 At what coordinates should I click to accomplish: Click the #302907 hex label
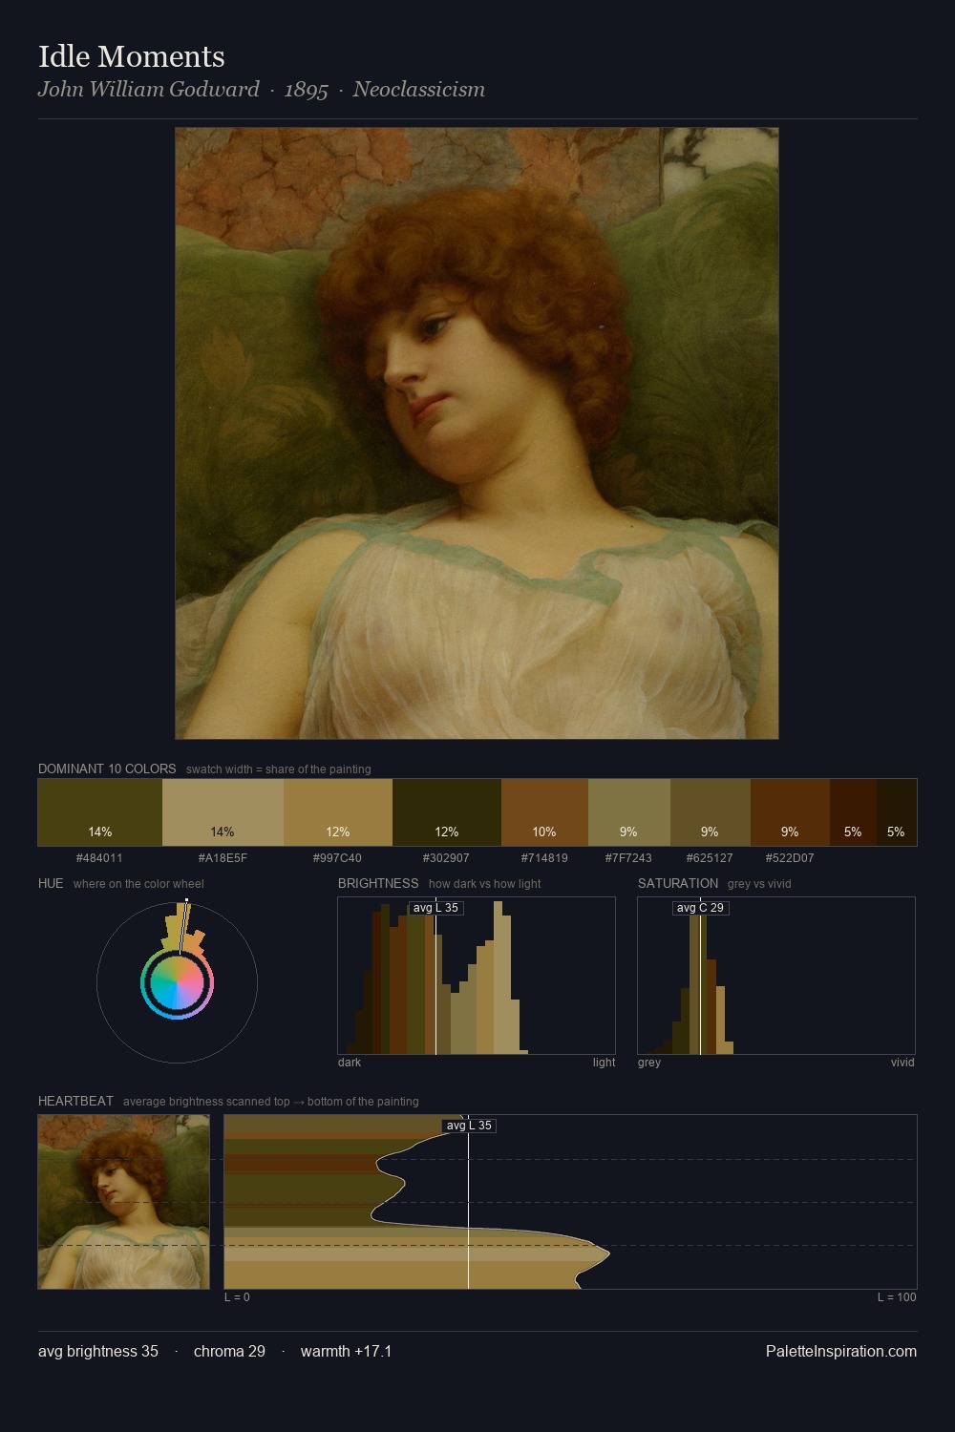pyautogui.click(x=447, y=858)
